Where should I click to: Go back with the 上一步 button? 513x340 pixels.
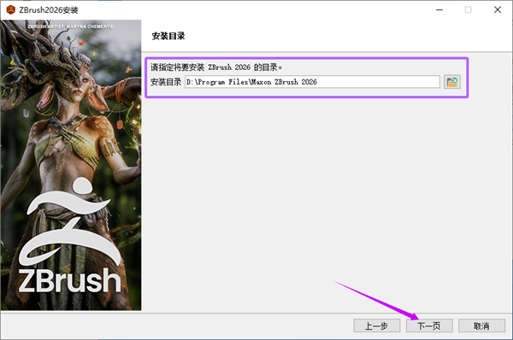[x=377, y=325]
